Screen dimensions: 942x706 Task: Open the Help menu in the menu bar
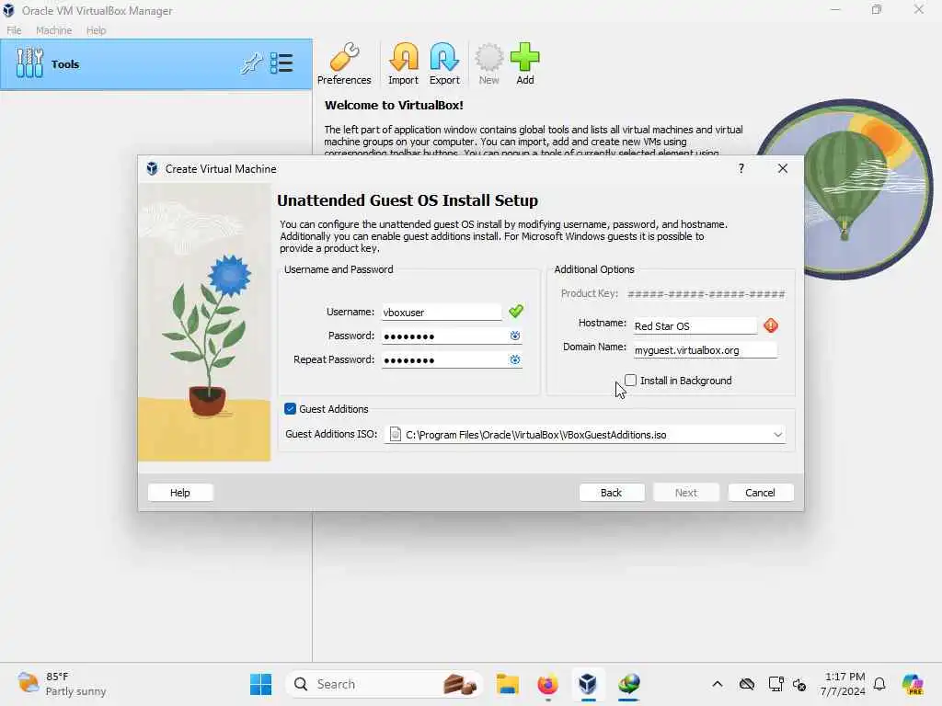pyautogui.click(x=96, y=30)
